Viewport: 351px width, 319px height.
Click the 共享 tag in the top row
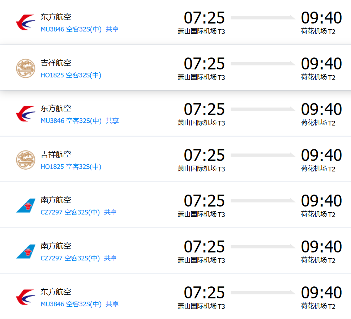pyautogui.click(x=112, y=29)
